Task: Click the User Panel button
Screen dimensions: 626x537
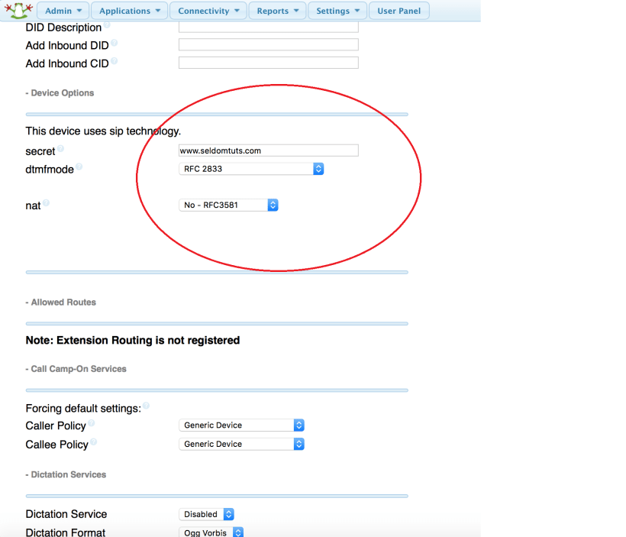Action: click(x=399, y=11)
